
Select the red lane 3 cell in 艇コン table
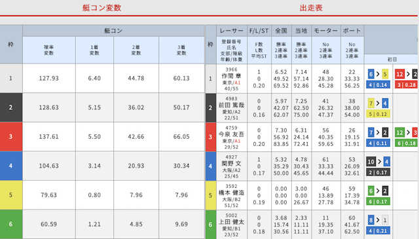[x=11, y=137]
